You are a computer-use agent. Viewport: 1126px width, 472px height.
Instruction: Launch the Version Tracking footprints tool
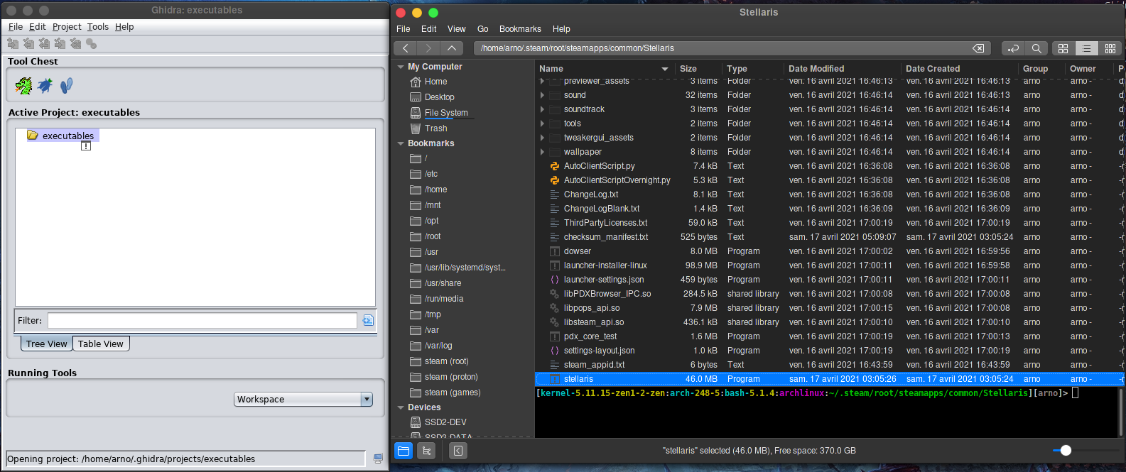[66, 86]
